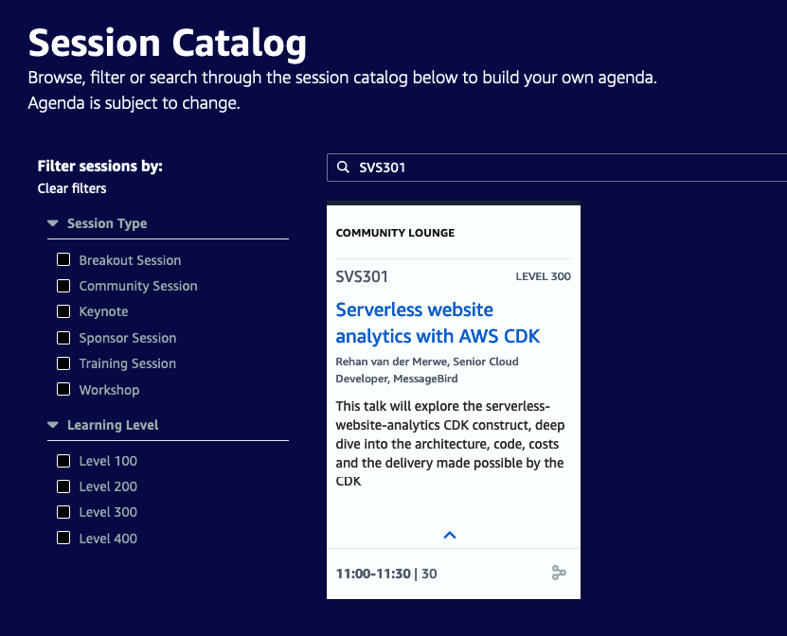The width and height of the screenshot is (787, 636).
Task: Click the Filter sessions by label
Action: 99,166
